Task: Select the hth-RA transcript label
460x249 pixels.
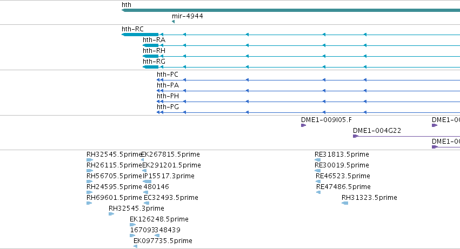Action: (x=154, y=40)
